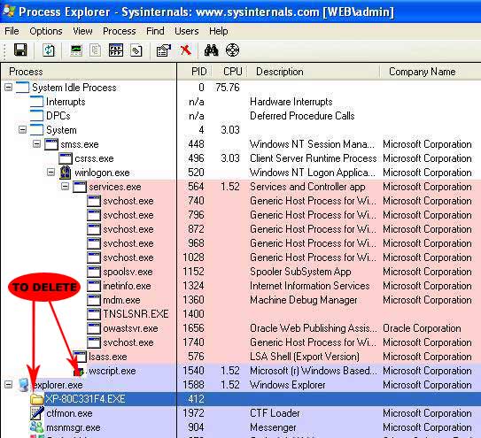Collapse the explorer.exe tree node
481x438 pixels.
(x=9, y=384)
